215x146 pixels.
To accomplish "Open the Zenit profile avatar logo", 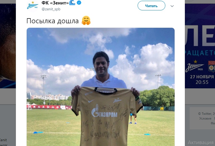I will pos(33,6).
